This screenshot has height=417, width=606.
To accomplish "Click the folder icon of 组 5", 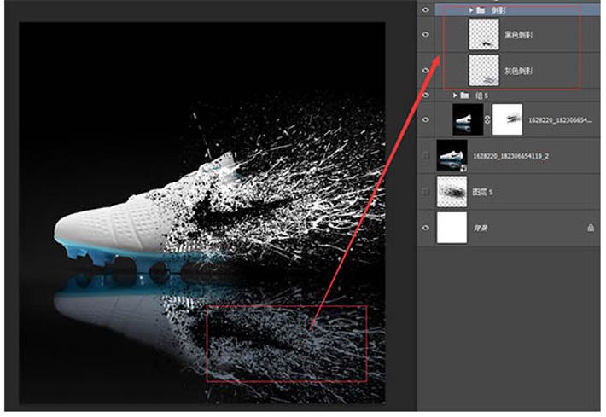I will [464, 96].
